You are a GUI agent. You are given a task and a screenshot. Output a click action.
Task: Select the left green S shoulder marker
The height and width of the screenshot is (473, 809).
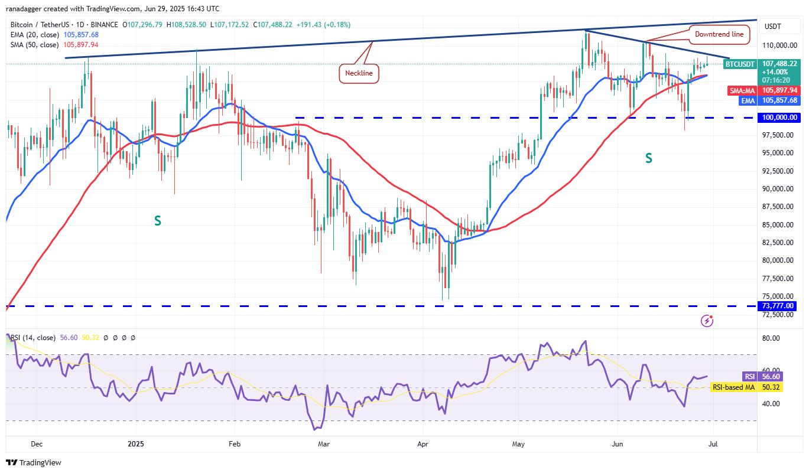tap(158, 221)
